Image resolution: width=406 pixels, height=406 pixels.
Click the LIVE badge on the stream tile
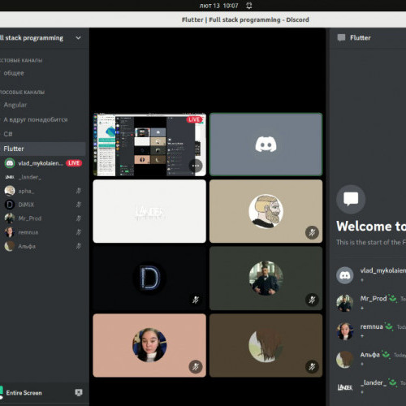click(x=194, y=119)
